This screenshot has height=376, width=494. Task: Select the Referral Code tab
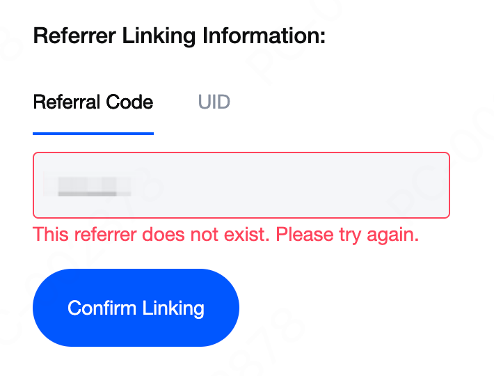pos(93,102)
